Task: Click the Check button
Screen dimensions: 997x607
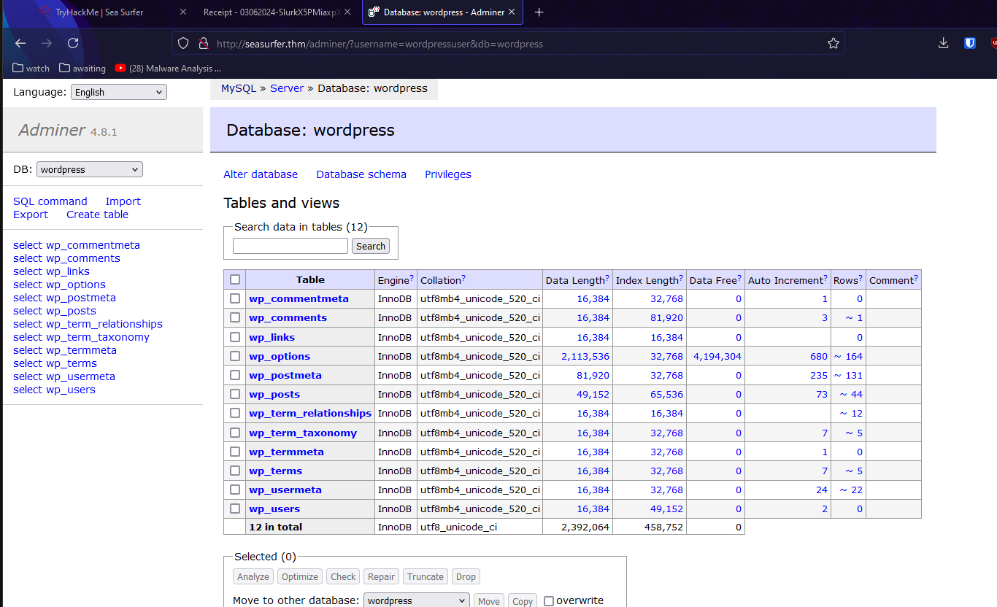Action: pos(343,576)
